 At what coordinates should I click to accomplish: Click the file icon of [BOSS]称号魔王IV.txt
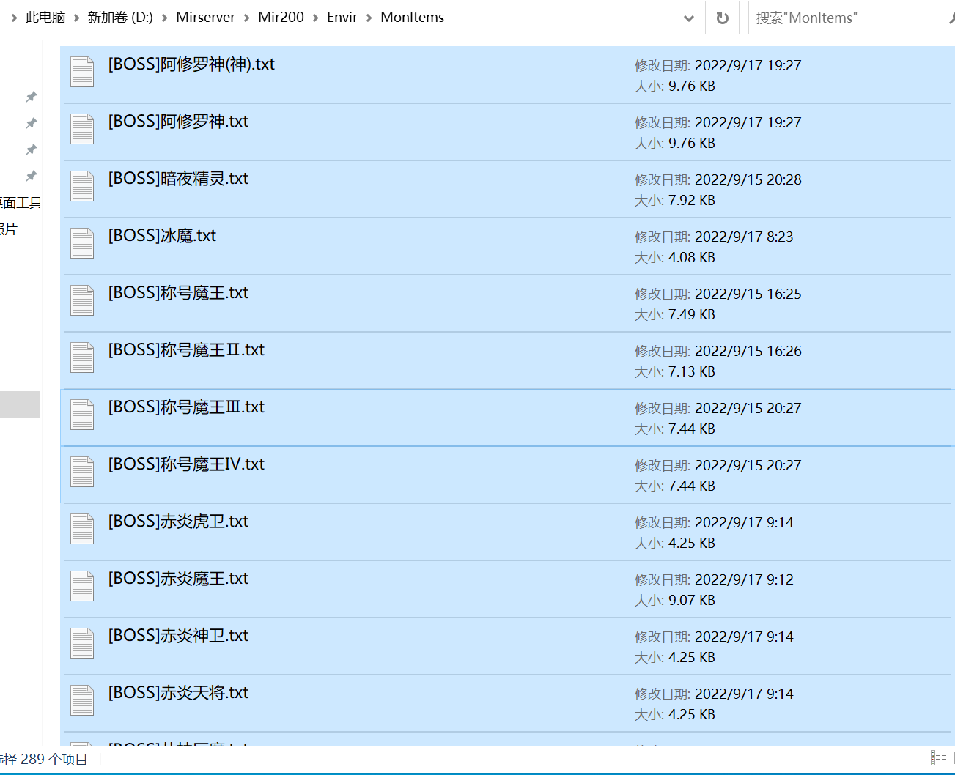82,472
